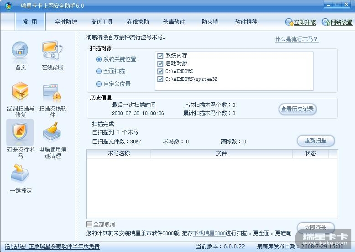
Task: Click the 重新扫描 rescan button
Action: click(x=316, y=141)
